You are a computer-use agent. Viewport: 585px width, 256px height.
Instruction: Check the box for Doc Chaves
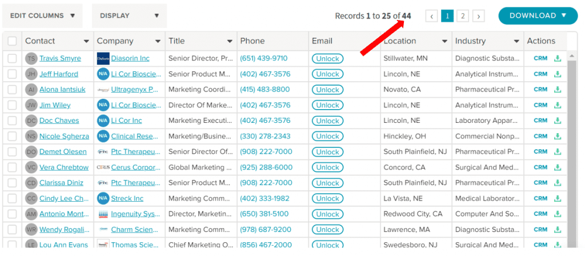point(13,121)
